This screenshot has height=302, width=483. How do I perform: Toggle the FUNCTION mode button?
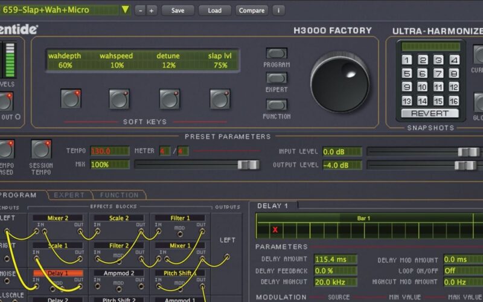point(277,104)
